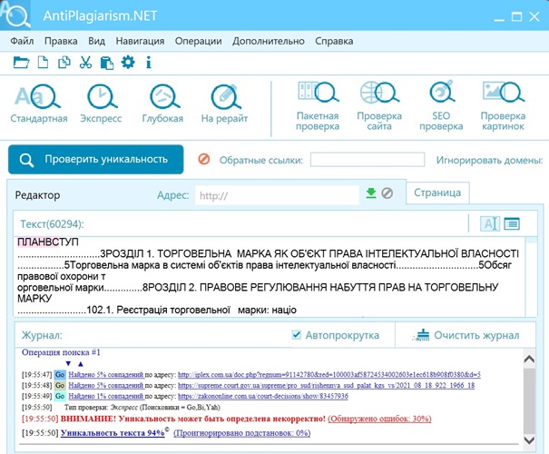Click the journal vertical scrollbar thumb
Image resolution: width=549 pixels, height=454 pixels.
coord(529,400)
